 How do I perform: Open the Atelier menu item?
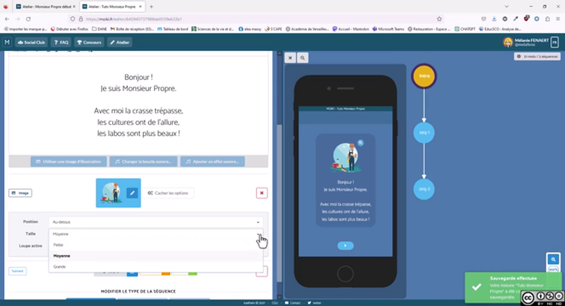120,42
